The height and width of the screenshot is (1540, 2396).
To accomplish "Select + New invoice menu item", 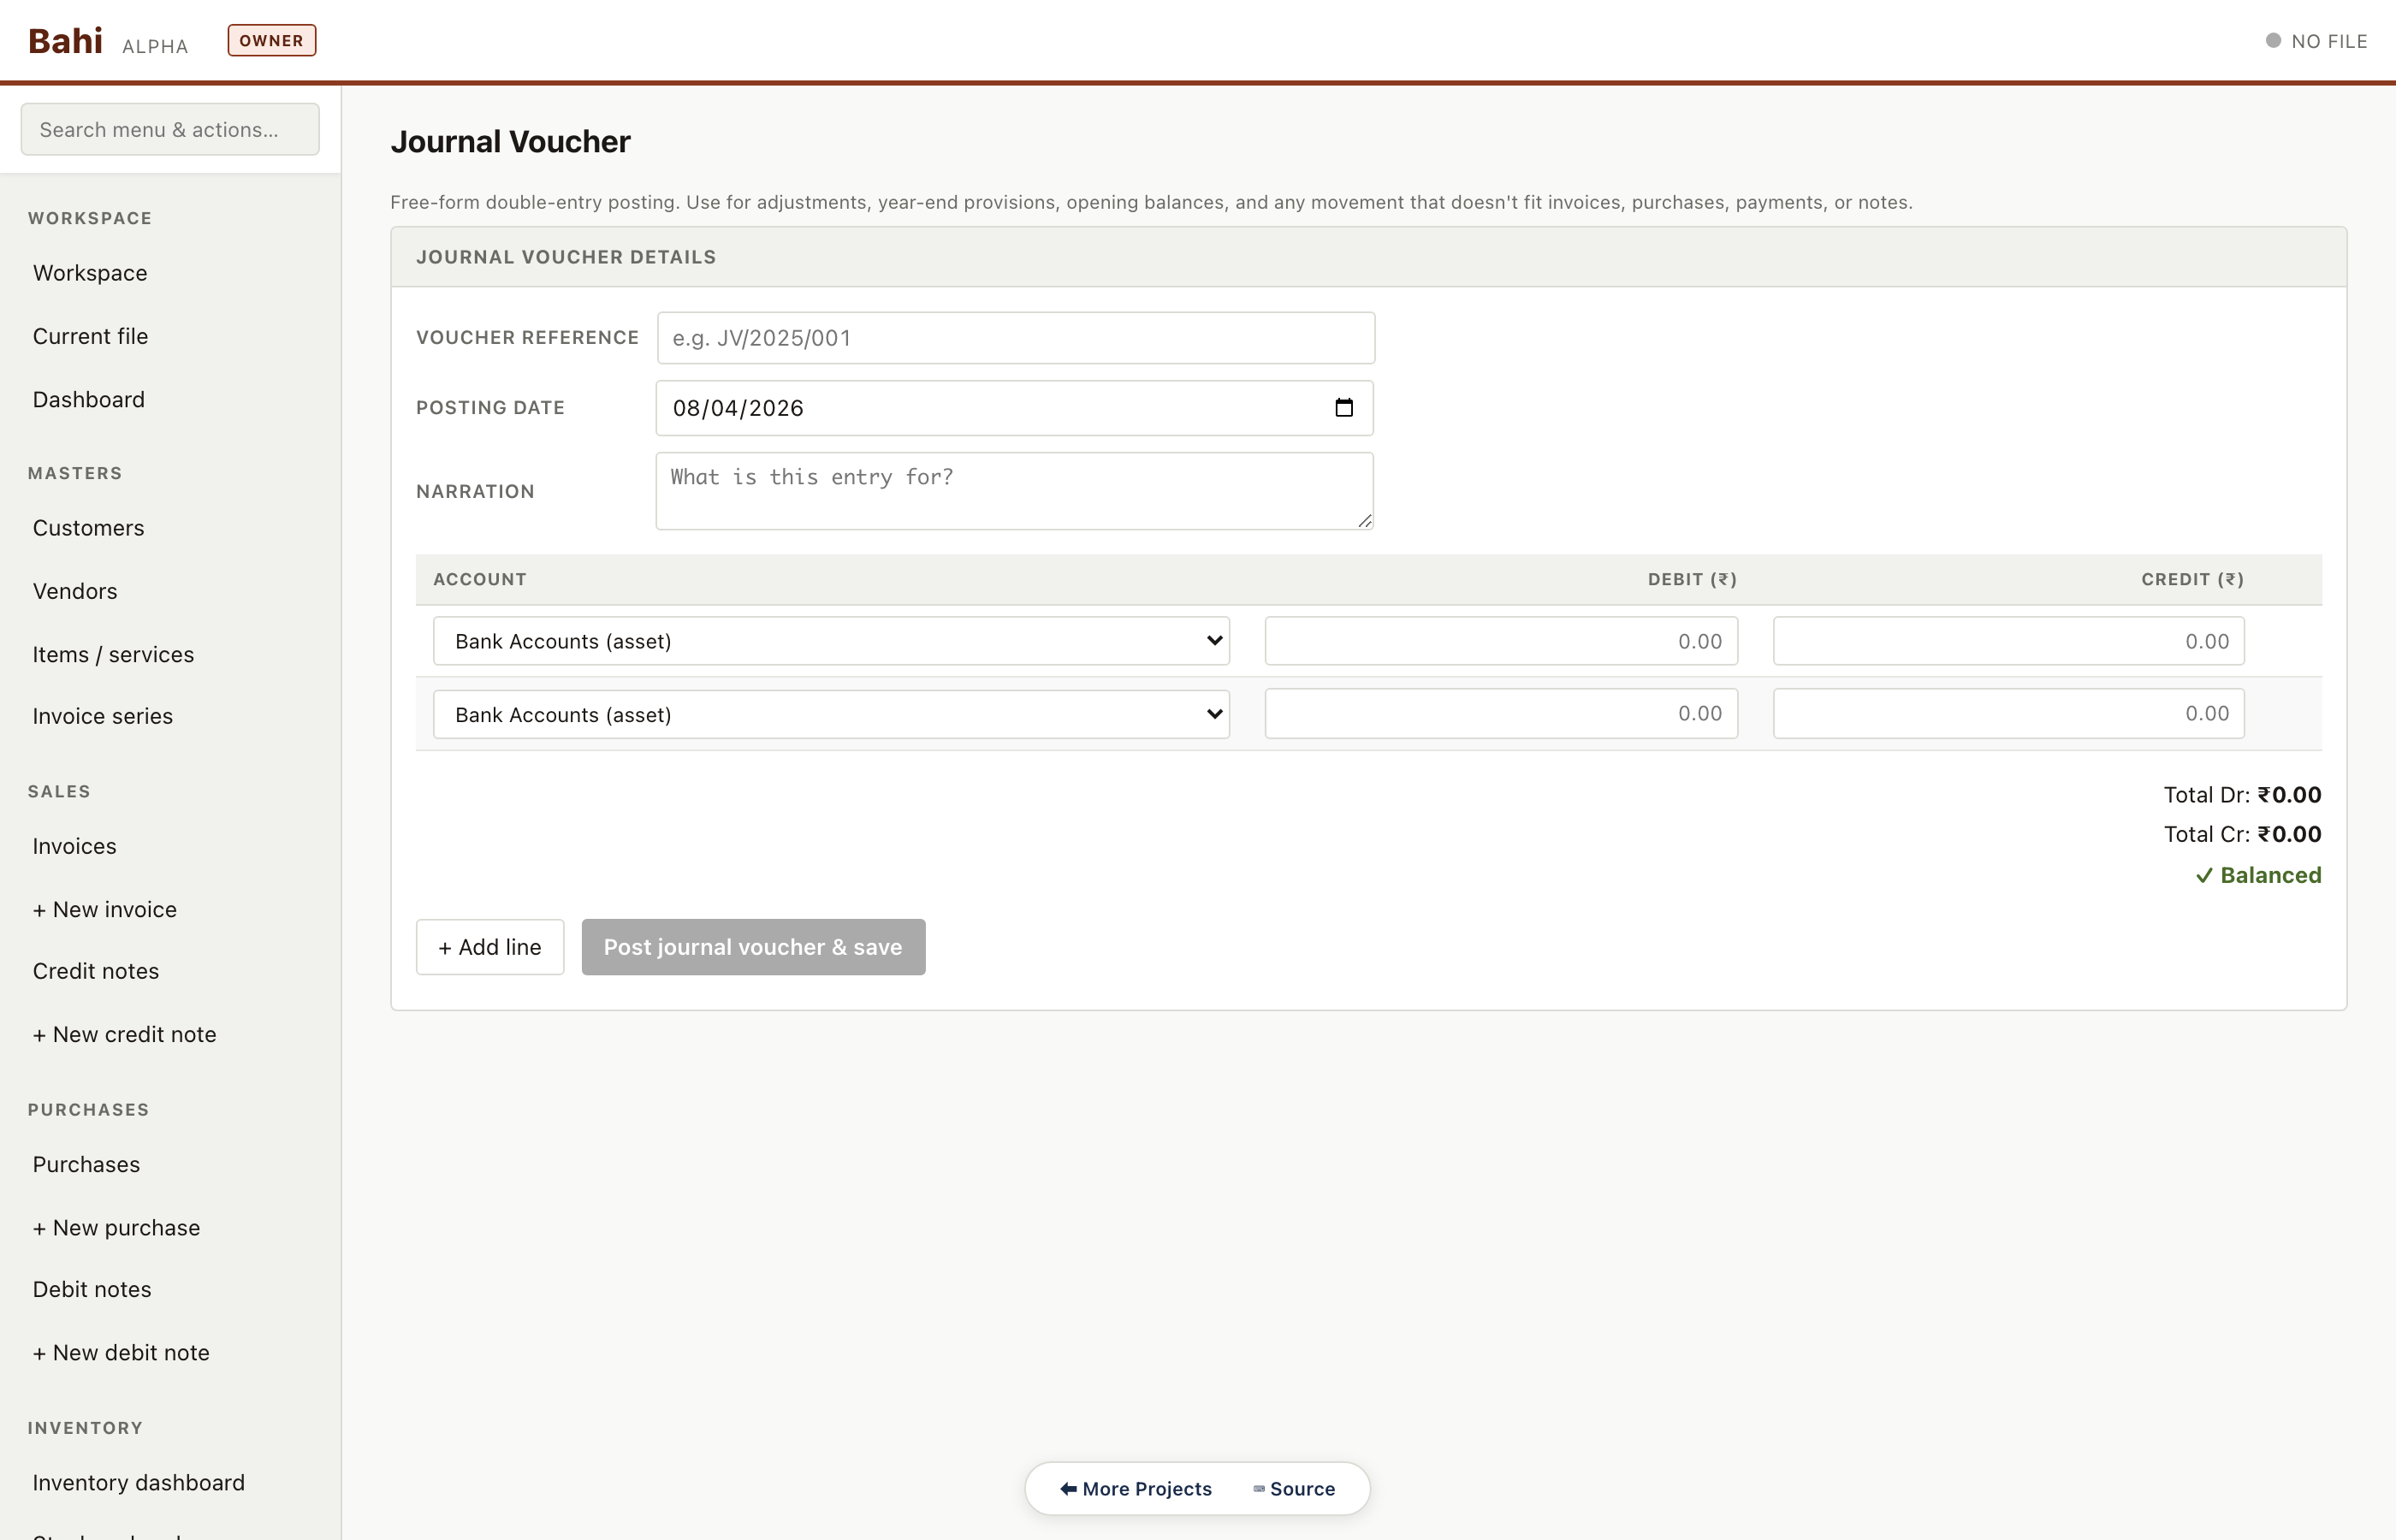I will (104, 909).
